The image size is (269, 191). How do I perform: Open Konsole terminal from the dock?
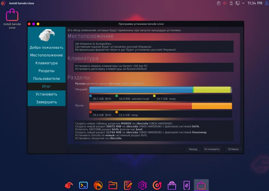(x=83, y=185)
